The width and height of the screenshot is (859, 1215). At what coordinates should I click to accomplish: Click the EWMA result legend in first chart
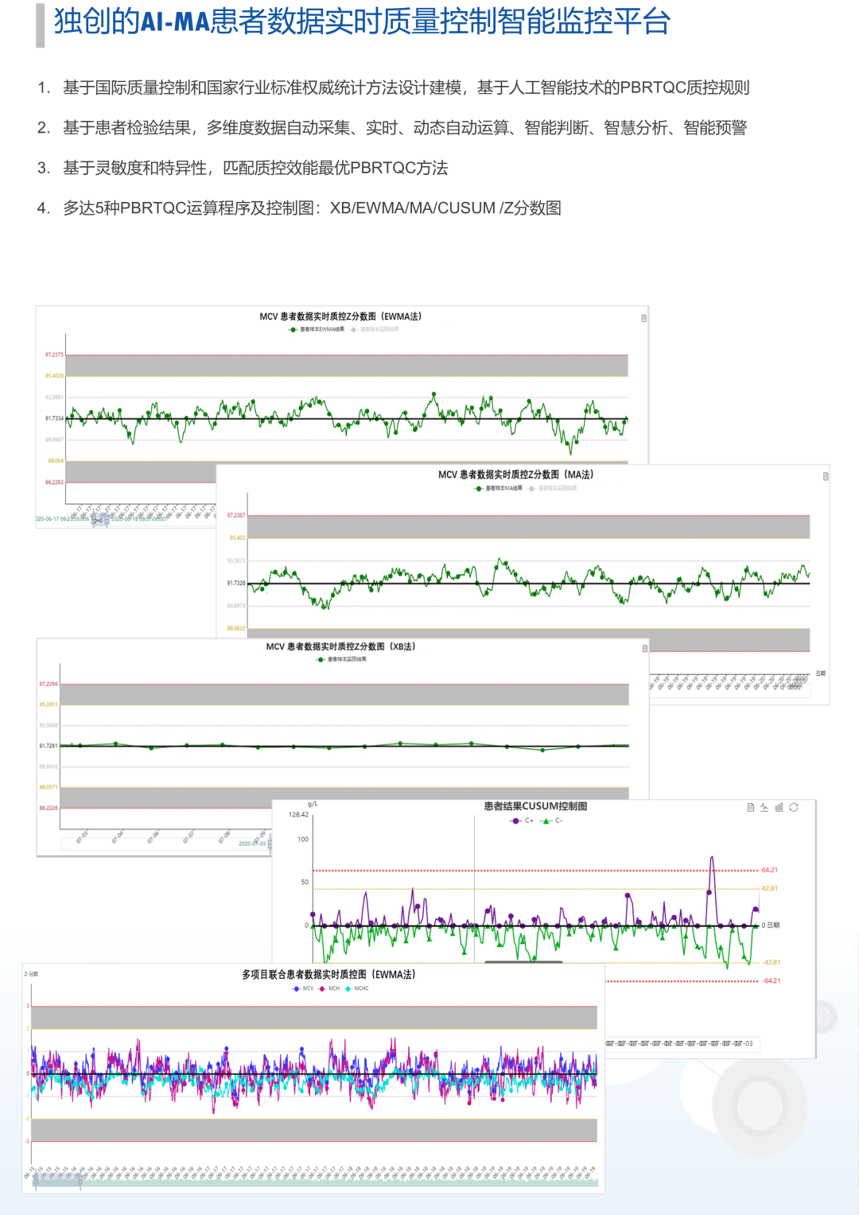(x=317, y=329)
